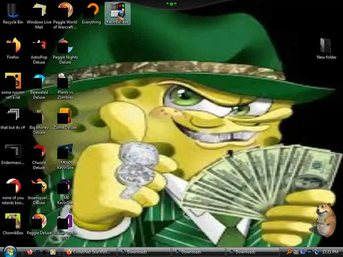The image size is (343, 257).
Task: Select 'some russian ran a rat' icon
Action: pos(13,86)
